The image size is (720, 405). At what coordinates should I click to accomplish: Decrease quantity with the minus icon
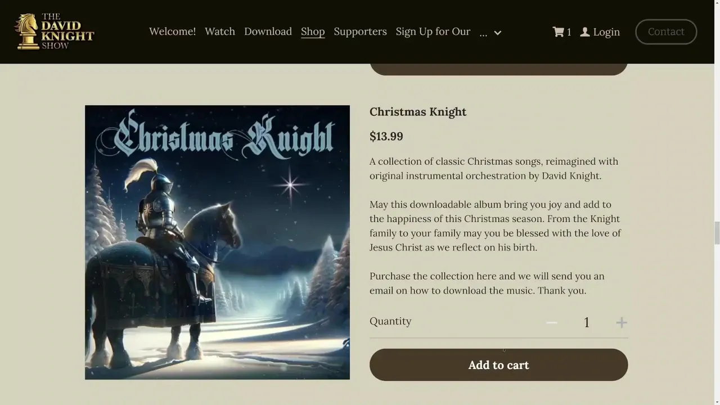tap(551, 322)
